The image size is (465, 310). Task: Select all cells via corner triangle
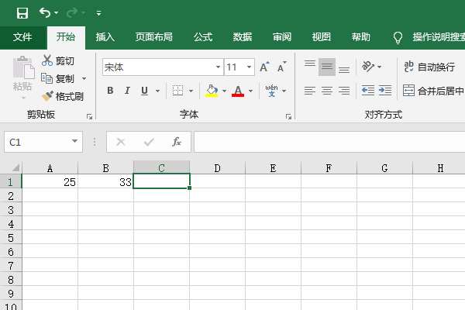click(x=15, y=167)
